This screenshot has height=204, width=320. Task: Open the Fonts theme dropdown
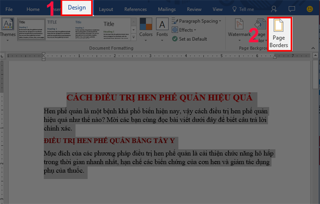(162, 30)
